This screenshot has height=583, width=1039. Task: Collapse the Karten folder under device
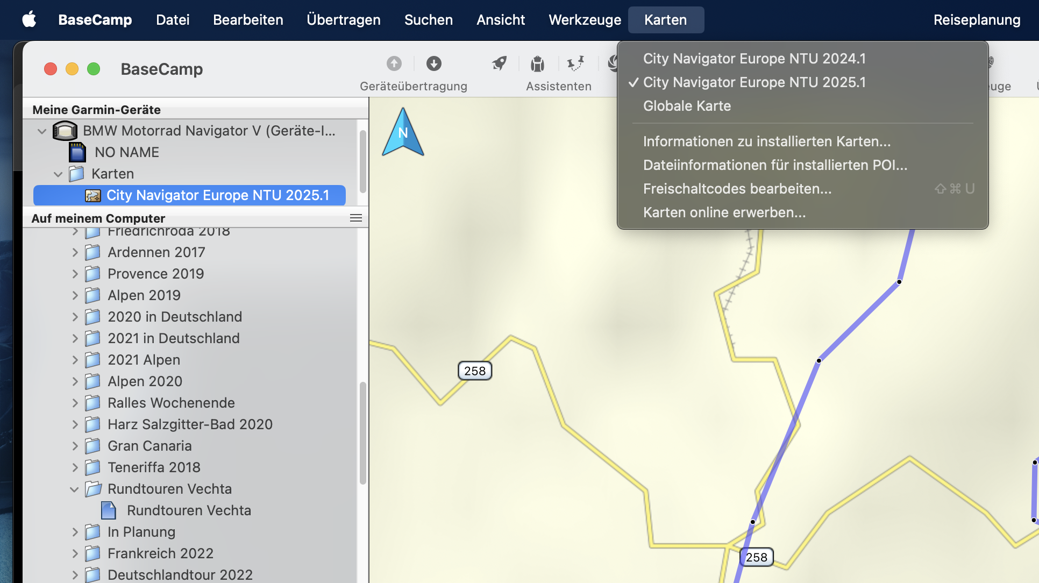(58, 174)
